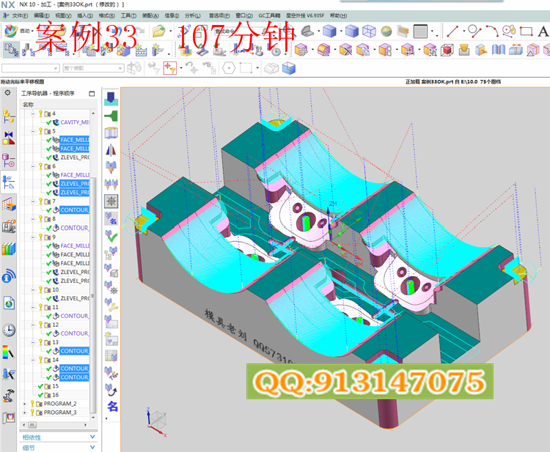Open navigator settings gear icon
The height and width of the screenshot is (452, 550).
(8, 93)
